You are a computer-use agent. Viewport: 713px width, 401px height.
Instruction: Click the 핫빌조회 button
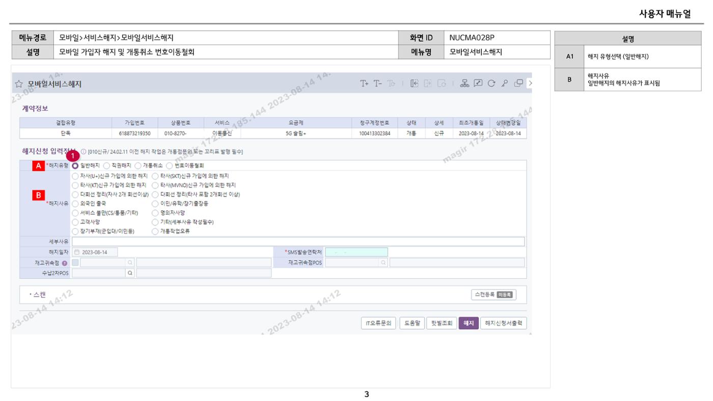(x=441, y=323)
